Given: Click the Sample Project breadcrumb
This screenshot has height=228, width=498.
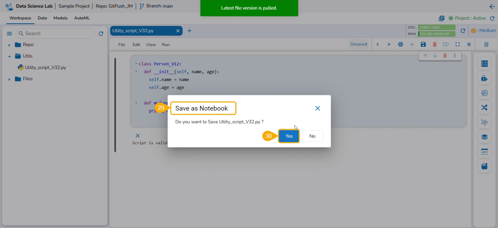Looking at the screenshot, I should coord(74,6).
